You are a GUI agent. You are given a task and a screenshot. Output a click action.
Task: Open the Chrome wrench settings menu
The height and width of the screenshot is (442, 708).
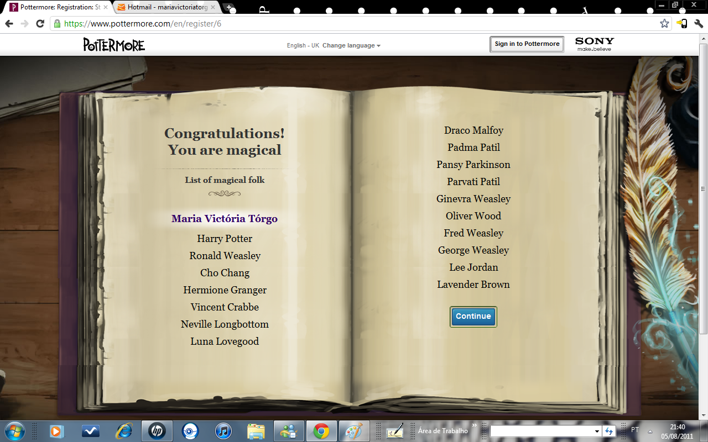pyautogui.click(x=698, y=24)
